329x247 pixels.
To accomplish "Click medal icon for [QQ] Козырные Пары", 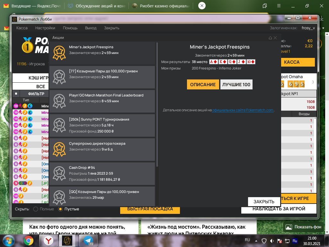I will (x=59, y=198).
